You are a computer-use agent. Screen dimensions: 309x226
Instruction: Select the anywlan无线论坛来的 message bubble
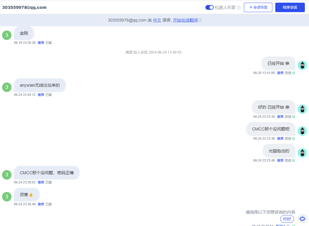tap(40, 85)
